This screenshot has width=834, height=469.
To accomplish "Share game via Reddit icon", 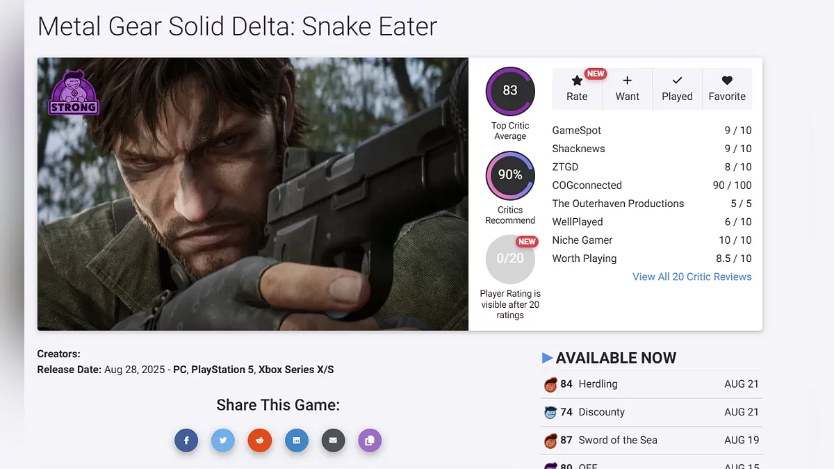I will [x=260, y=441].
